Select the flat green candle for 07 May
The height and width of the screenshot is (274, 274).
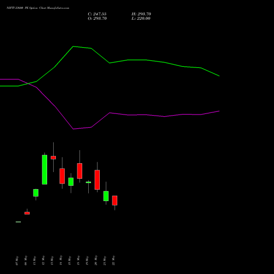point(18,222)
